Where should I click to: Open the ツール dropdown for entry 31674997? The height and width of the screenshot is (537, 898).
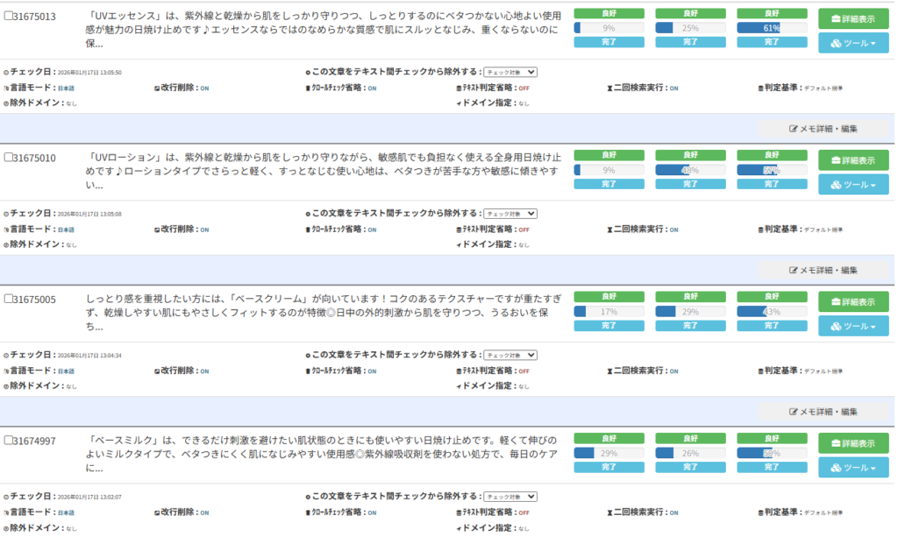[x=853, y=468]
